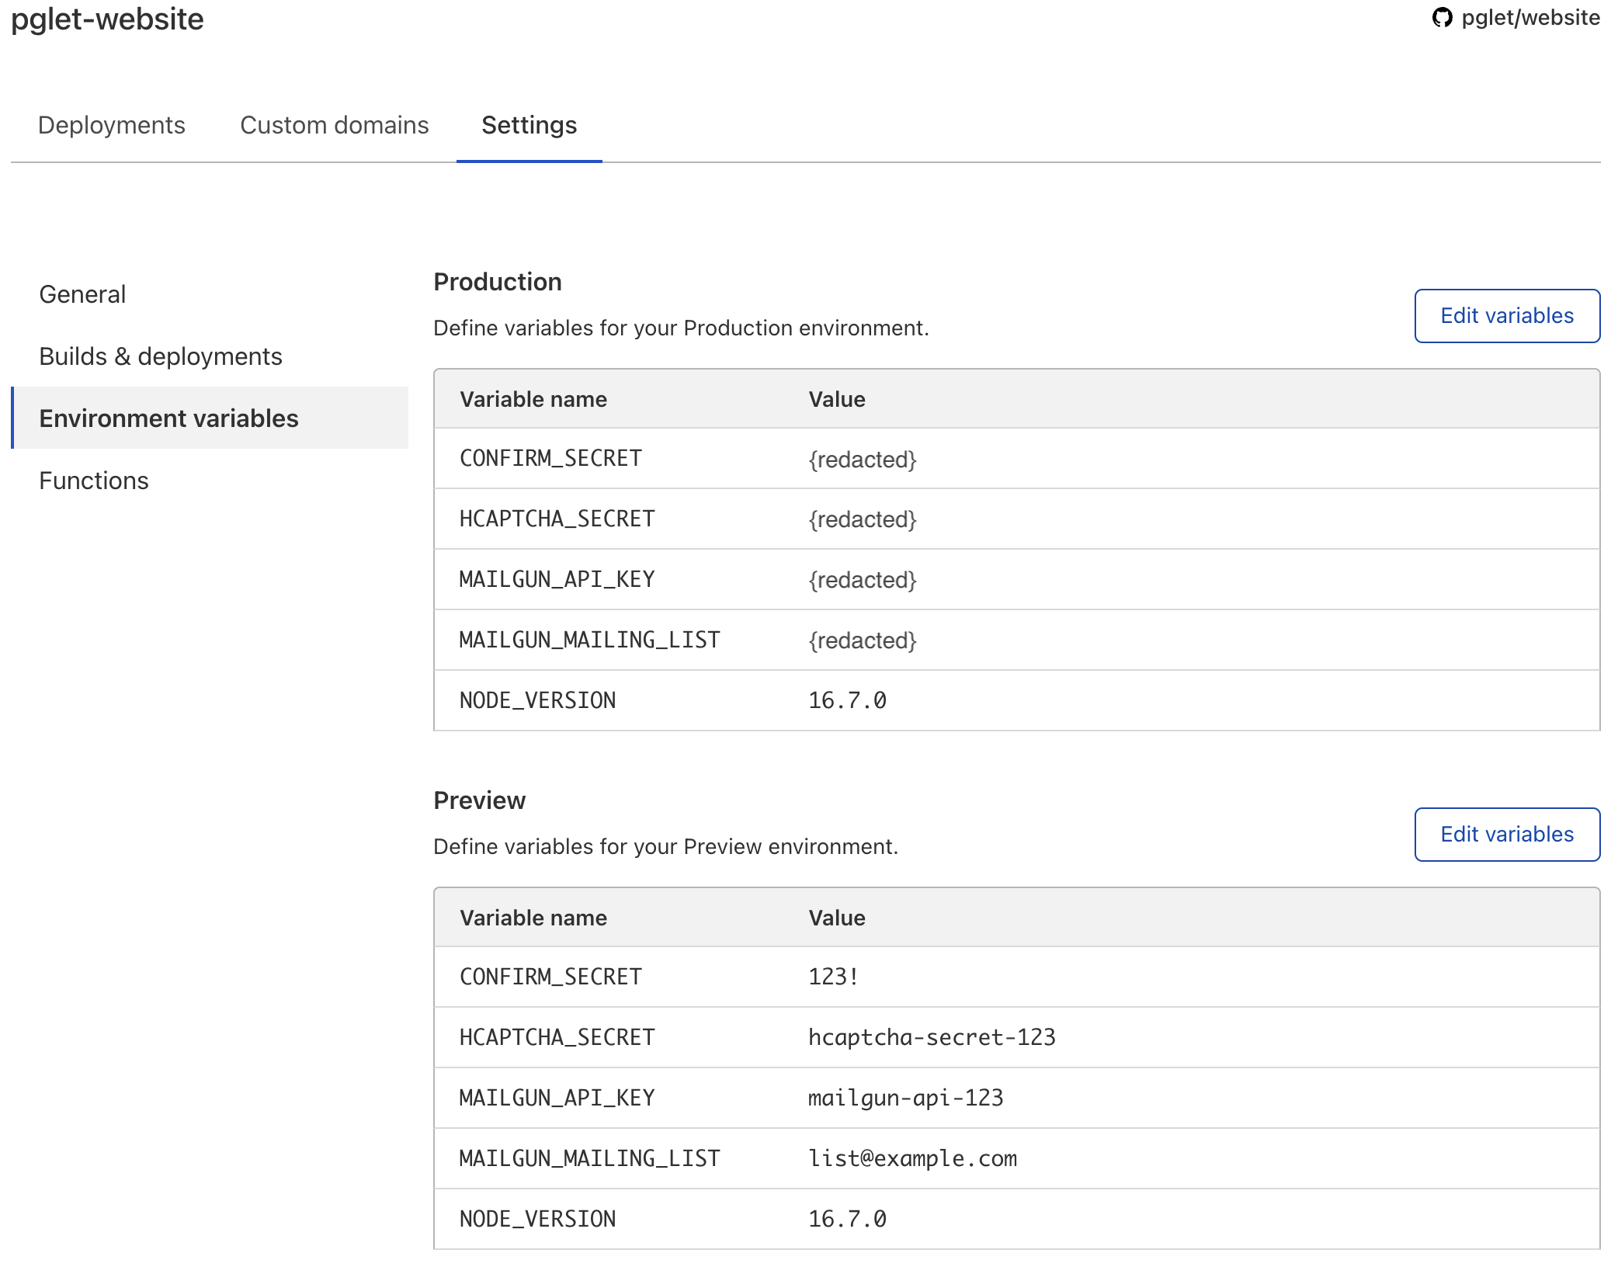Click the pglet-website project title
This screenshot has width=1618, height=1267.
(x=107, y=19)
